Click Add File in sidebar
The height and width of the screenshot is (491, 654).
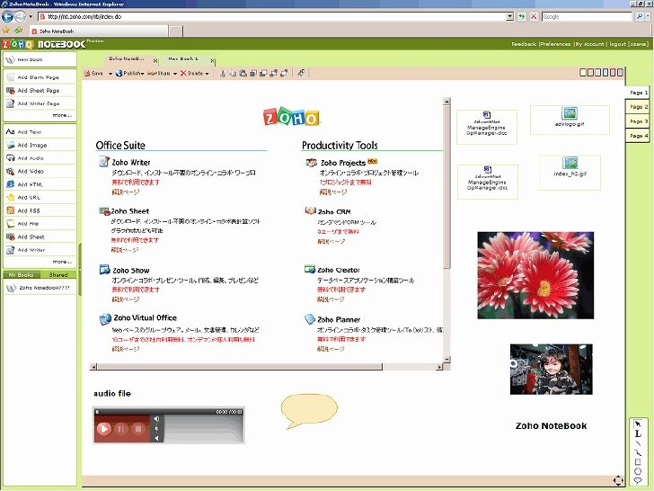click(40, 223)
